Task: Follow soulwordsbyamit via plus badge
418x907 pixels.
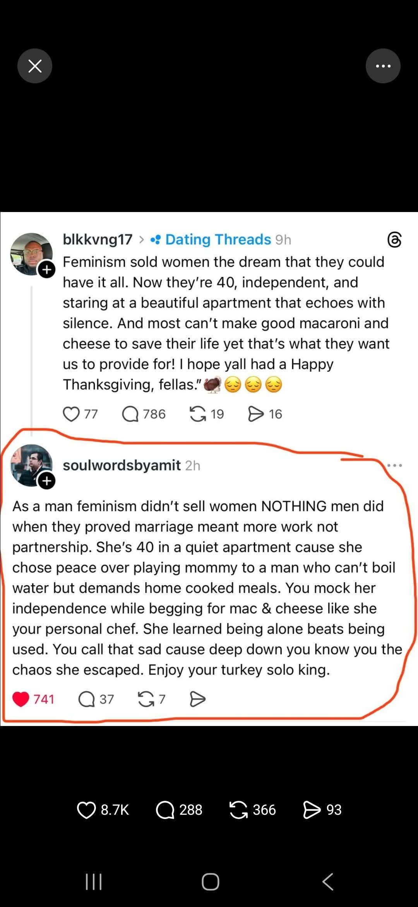Action: (x=47, y=481)
